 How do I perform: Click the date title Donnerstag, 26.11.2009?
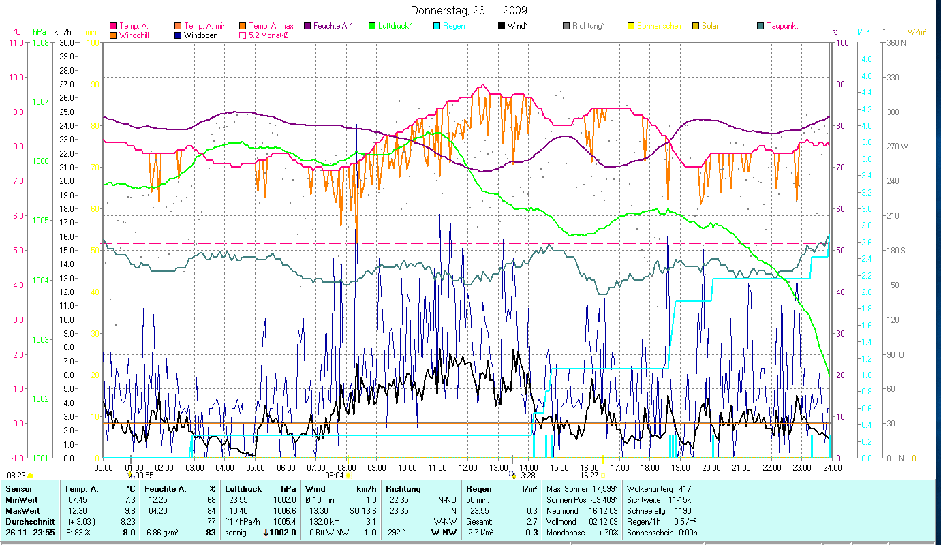click(469, 10)
